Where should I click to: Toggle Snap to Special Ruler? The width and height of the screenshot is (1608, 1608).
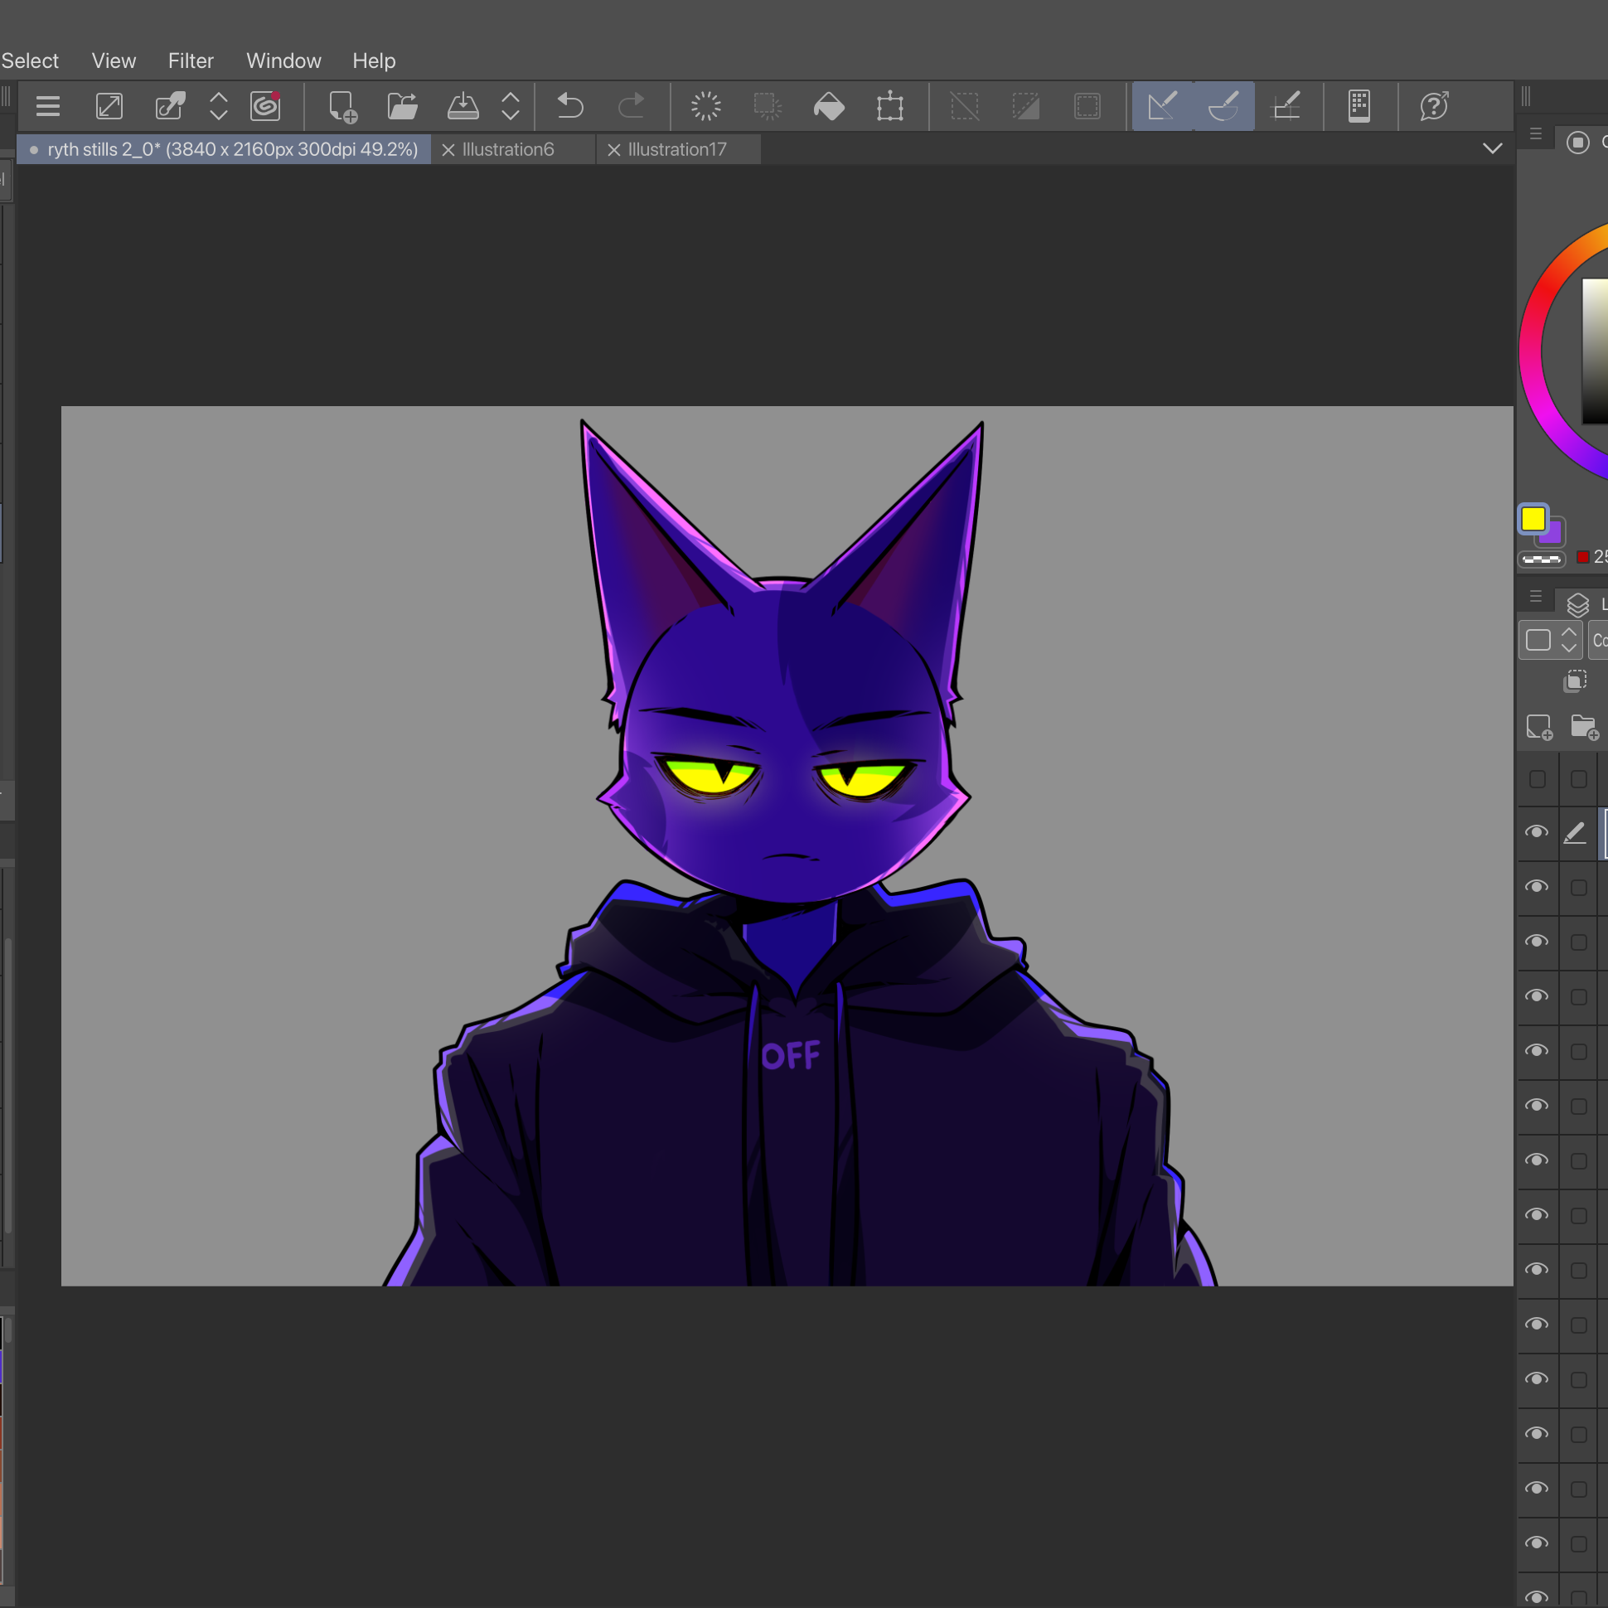click(x=1223, y=107)
